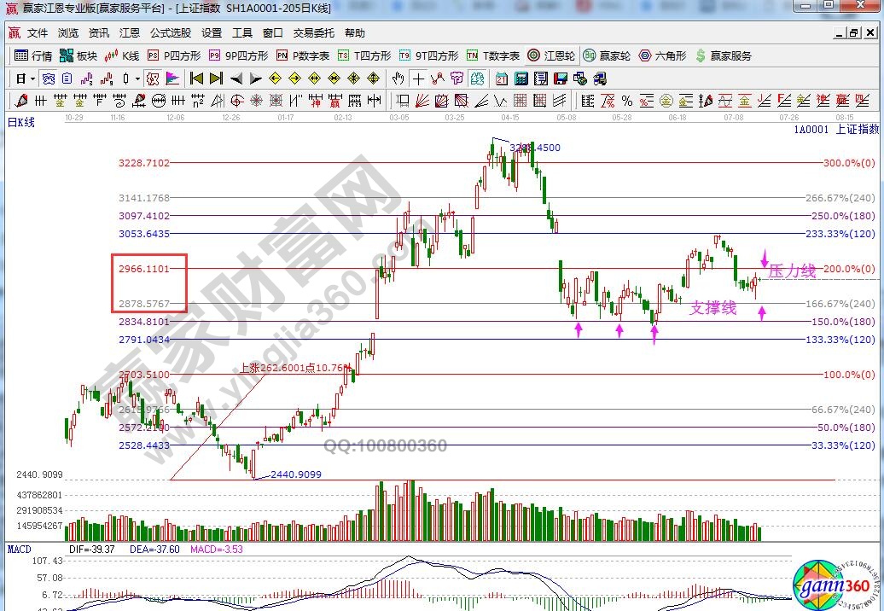The width and height of the screenshot is (884, 611).
Task: Select the hand pan tool
Action: pyautogui.click(x=398, y=79)
